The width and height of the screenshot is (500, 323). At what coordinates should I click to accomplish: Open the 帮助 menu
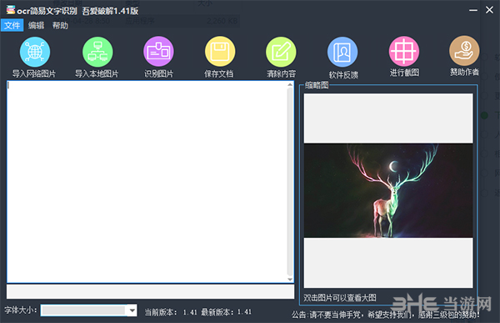tap(60, 25)
